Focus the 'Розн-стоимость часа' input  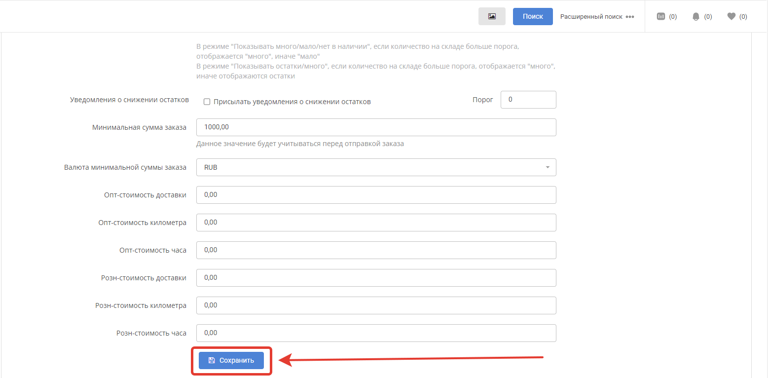[376, 333]
